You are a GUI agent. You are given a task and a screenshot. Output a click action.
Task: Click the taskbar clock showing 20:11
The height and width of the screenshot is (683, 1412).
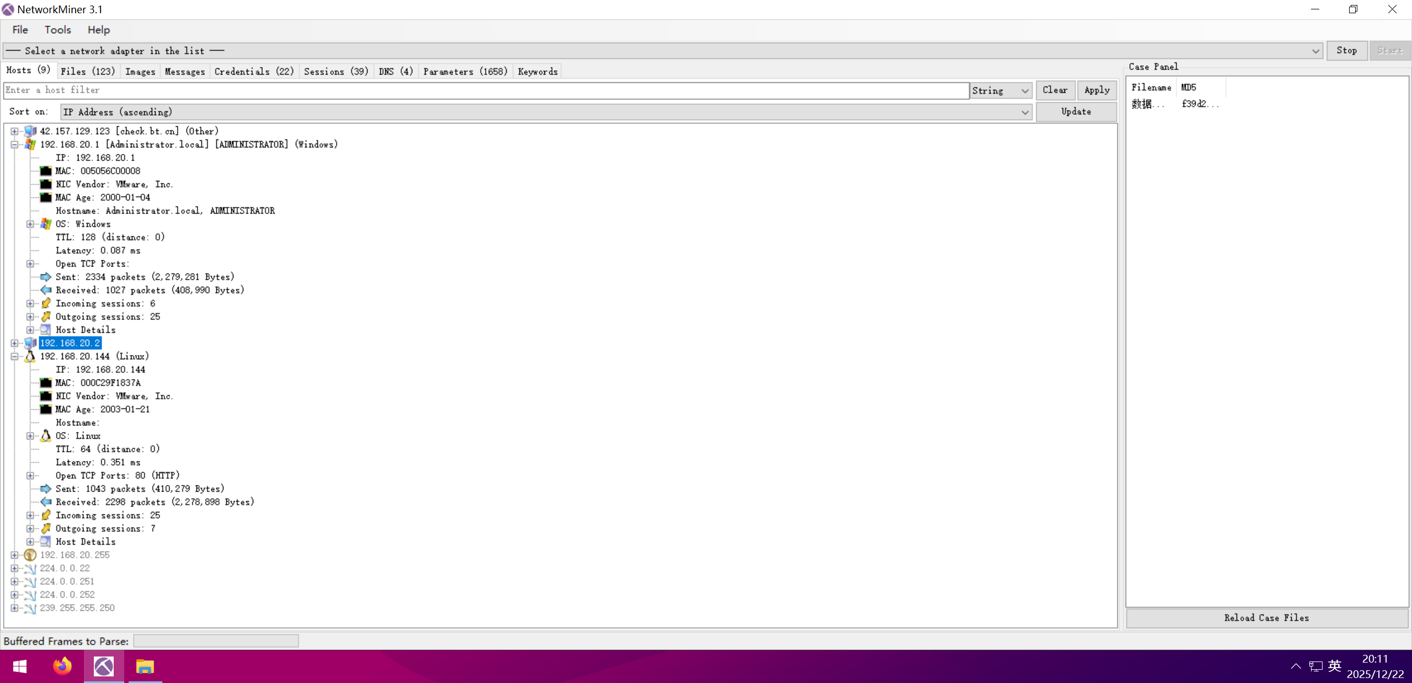pyautogui.click(x=1374, y=666)
